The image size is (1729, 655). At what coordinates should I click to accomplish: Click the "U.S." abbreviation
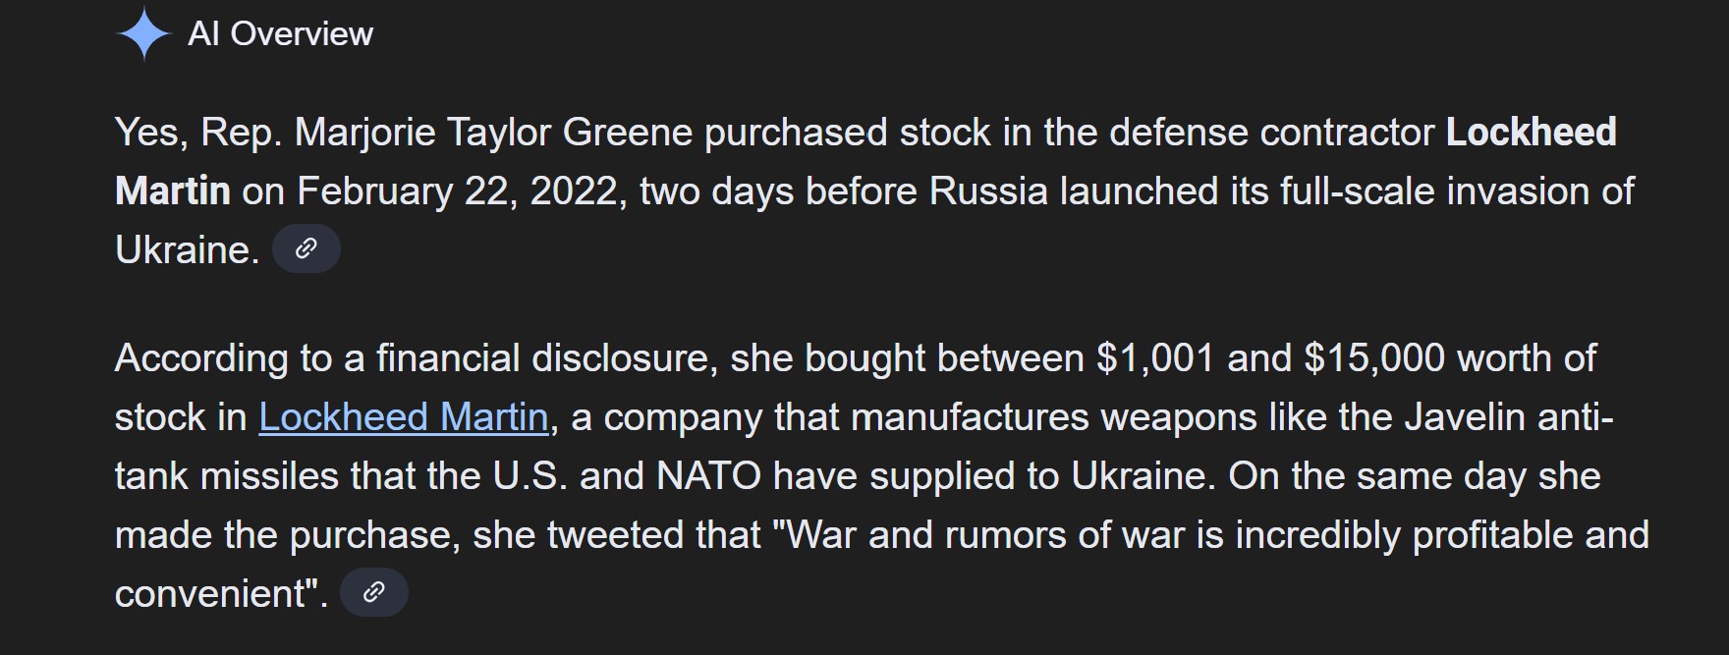pos(530,476)
